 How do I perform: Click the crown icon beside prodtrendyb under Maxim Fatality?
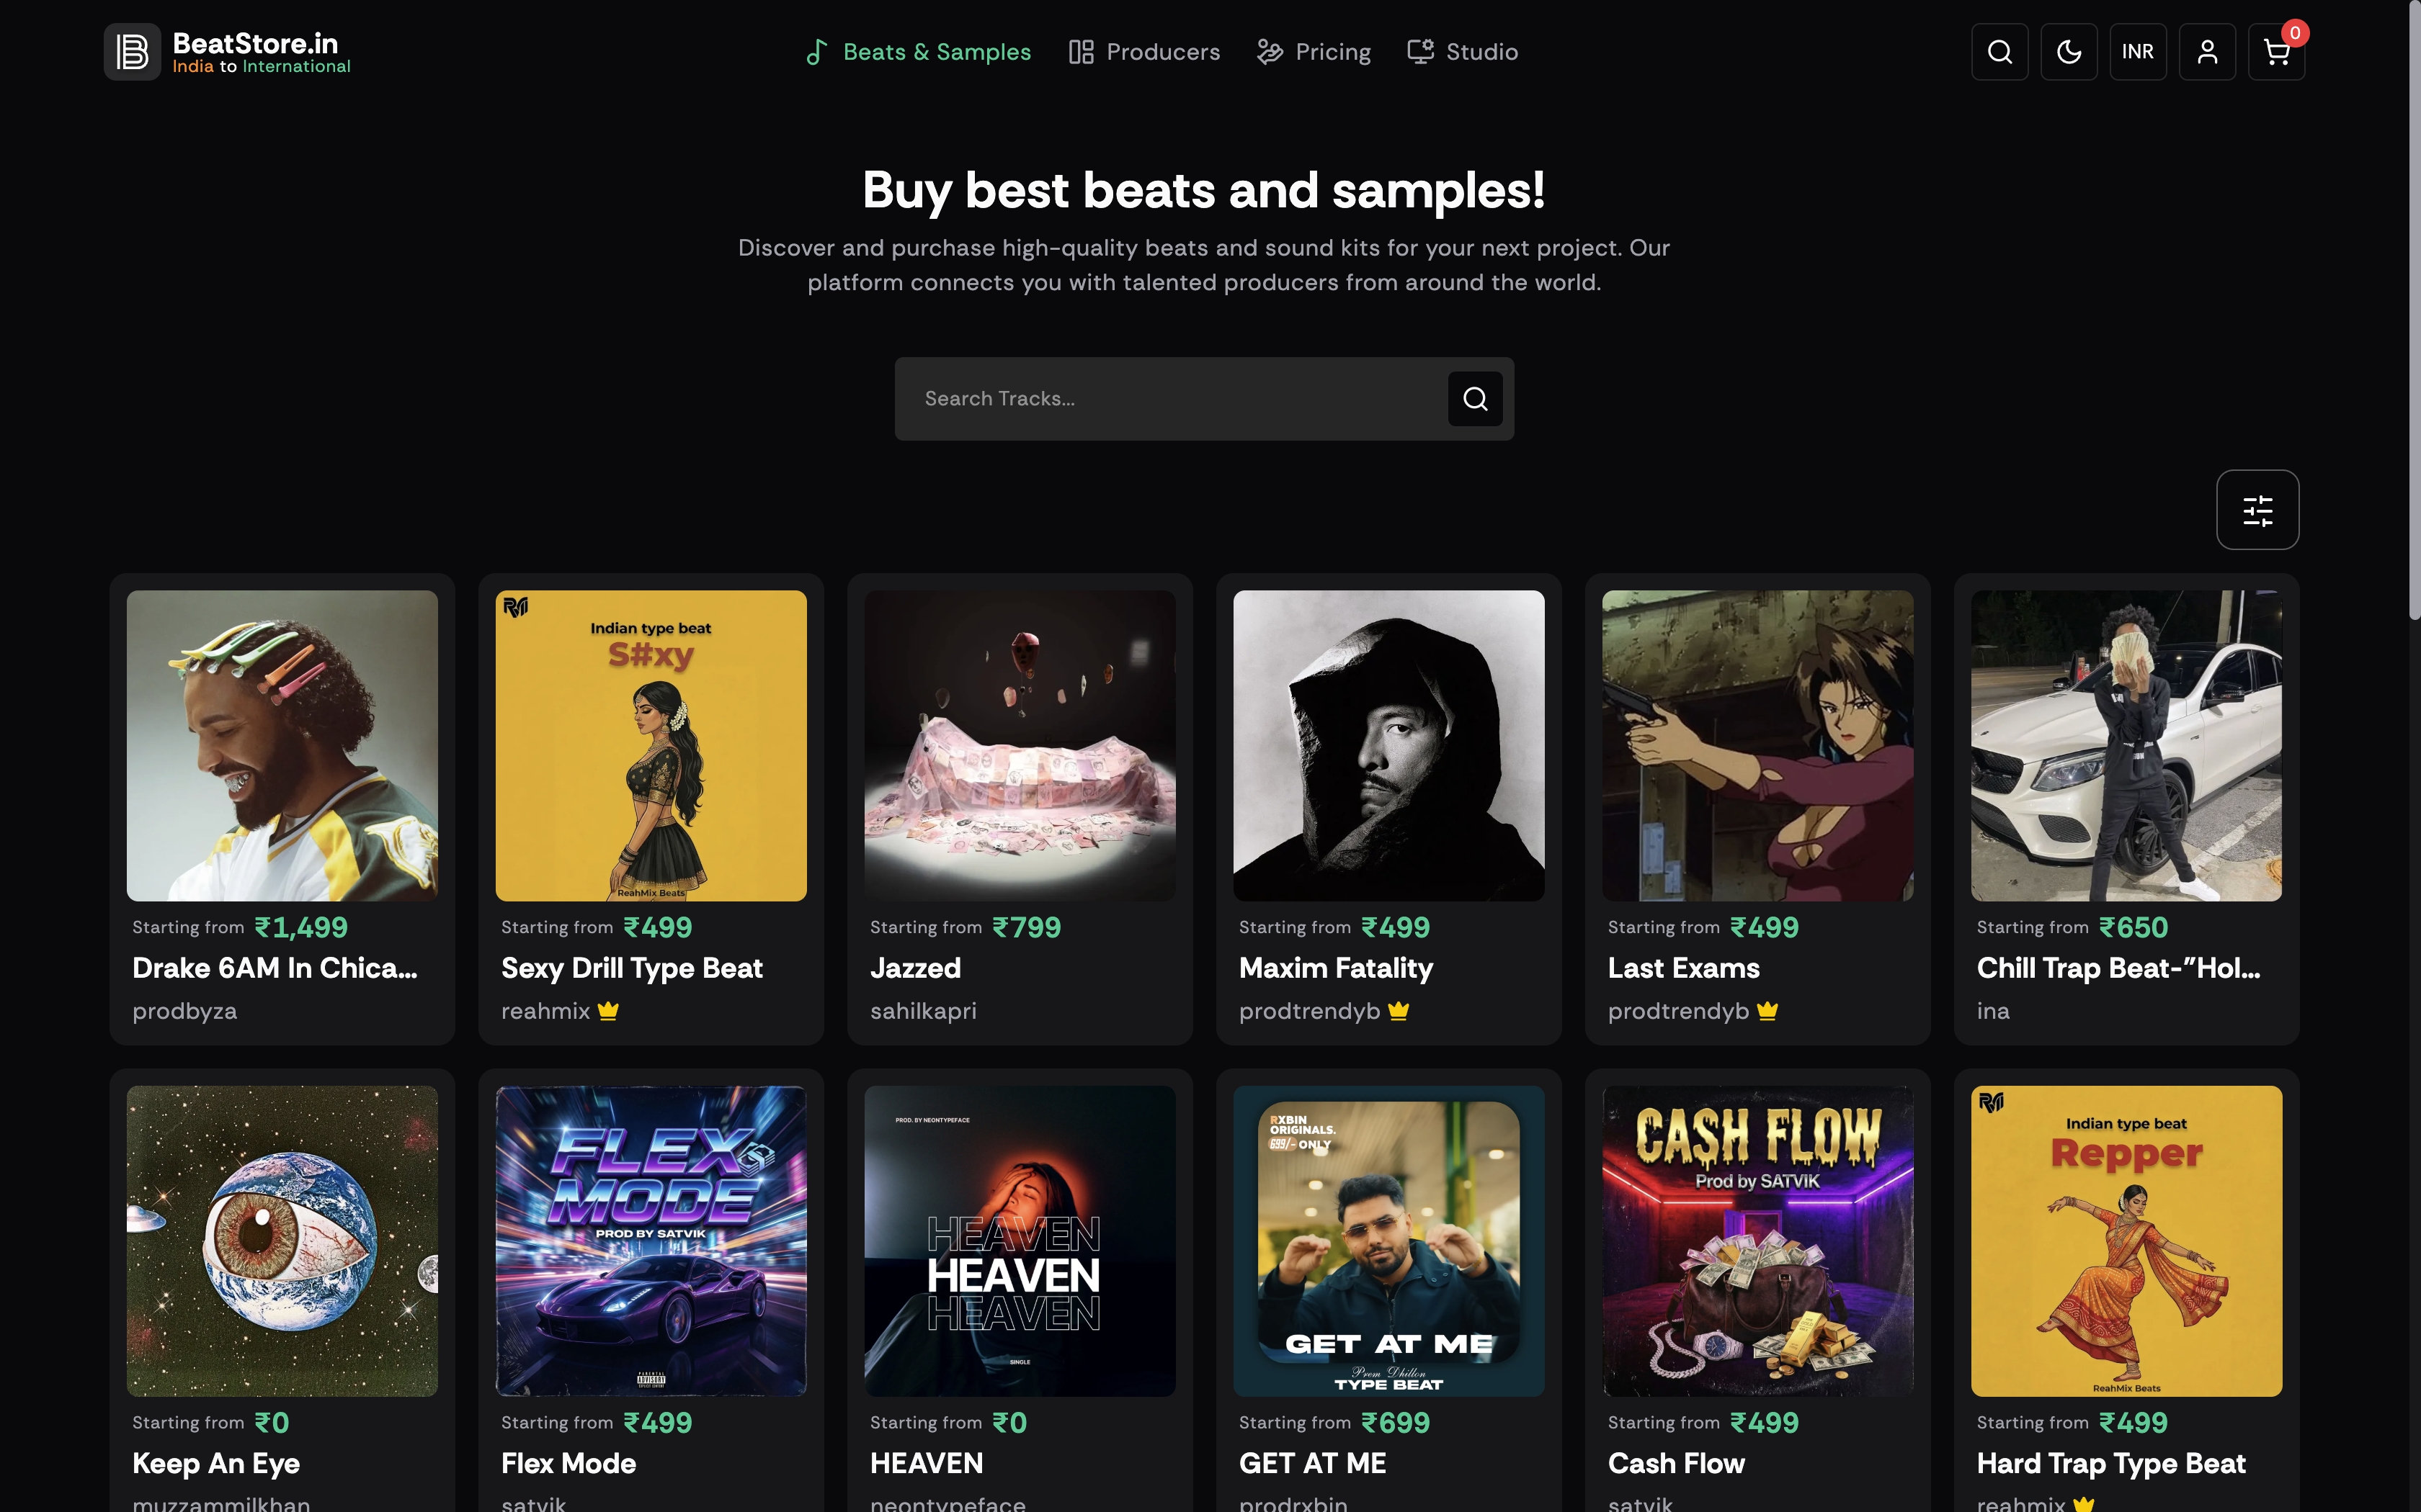(1399, 1011)
